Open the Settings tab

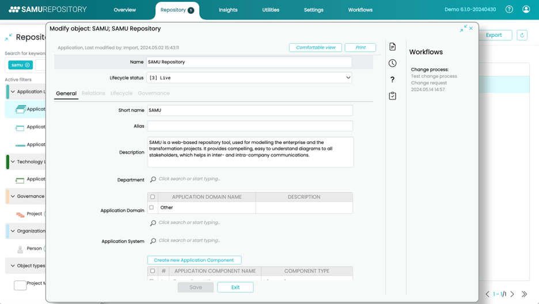pos(313,10)
